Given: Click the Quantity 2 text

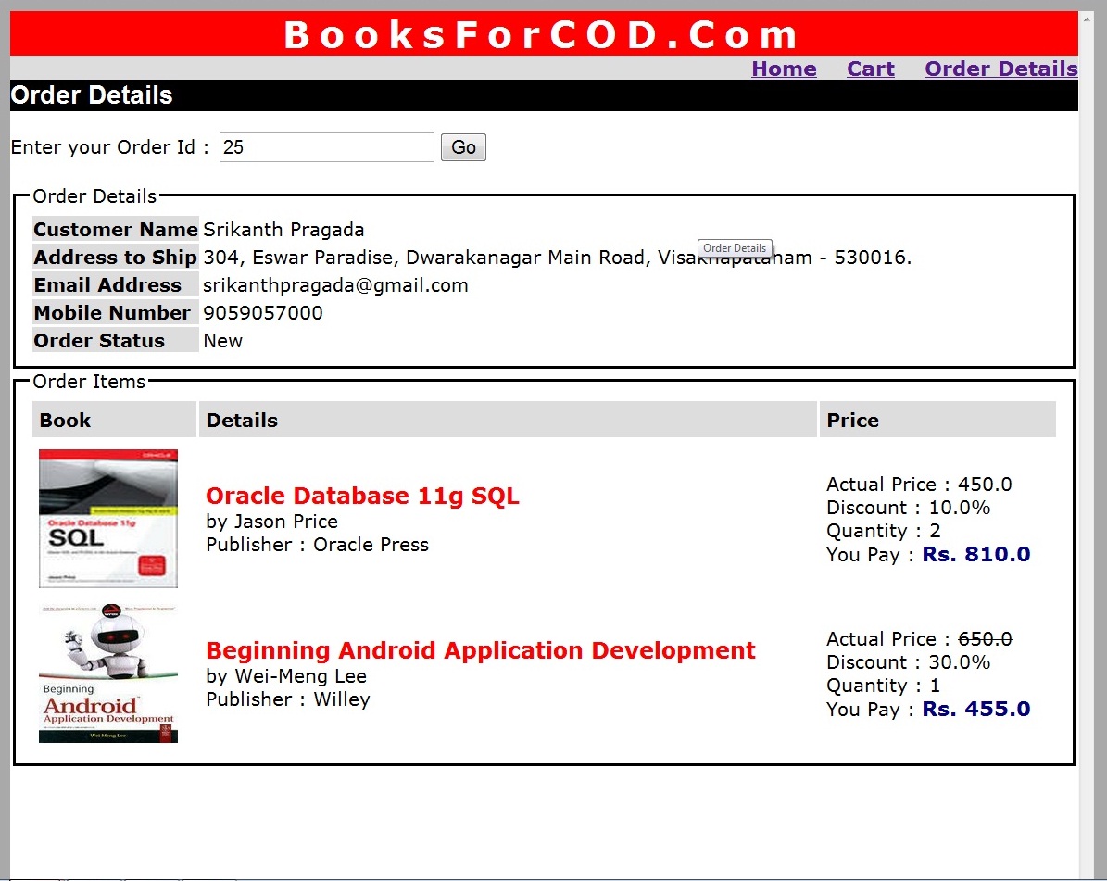Looking at the screenshot, I should pyautogui.click(x=883, y=531).
